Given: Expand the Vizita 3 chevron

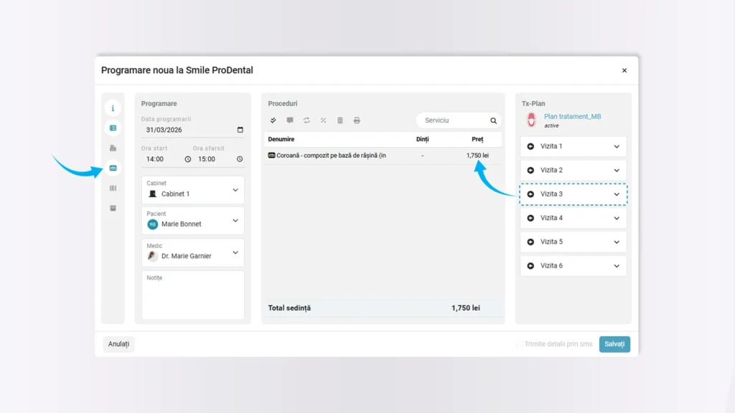Looking at the screenshot, I should click(x=617, y=194).
